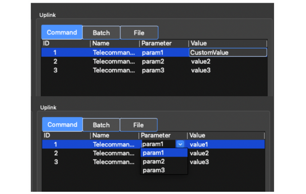
Task: Click the value1 cell in the selected row
Action: [x=199, y=144]
